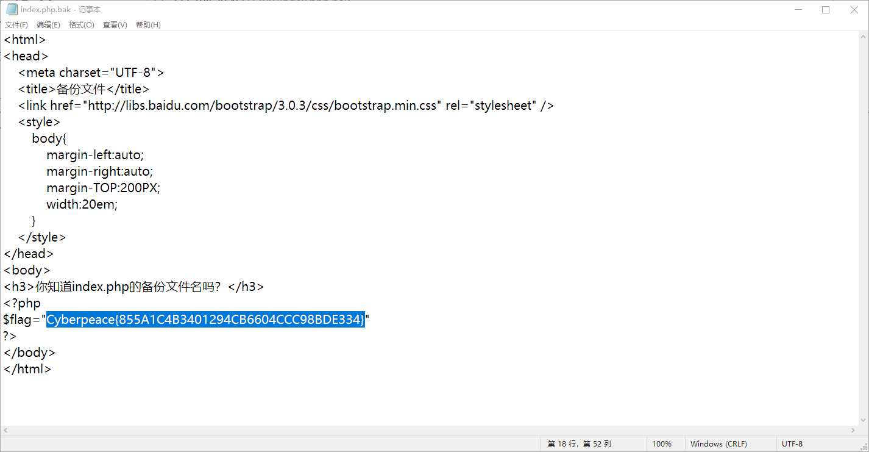This screenshot has height=452, width=869.
Task: Click the body{ line
Action: 49,138
